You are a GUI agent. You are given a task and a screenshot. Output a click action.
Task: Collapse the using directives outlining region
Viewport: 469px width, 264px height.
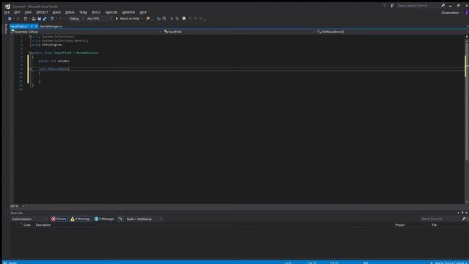coord(30,37)
